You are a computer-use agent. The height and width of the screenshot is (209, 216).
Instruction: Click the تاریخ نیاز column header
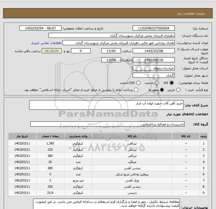coord(22,136)
